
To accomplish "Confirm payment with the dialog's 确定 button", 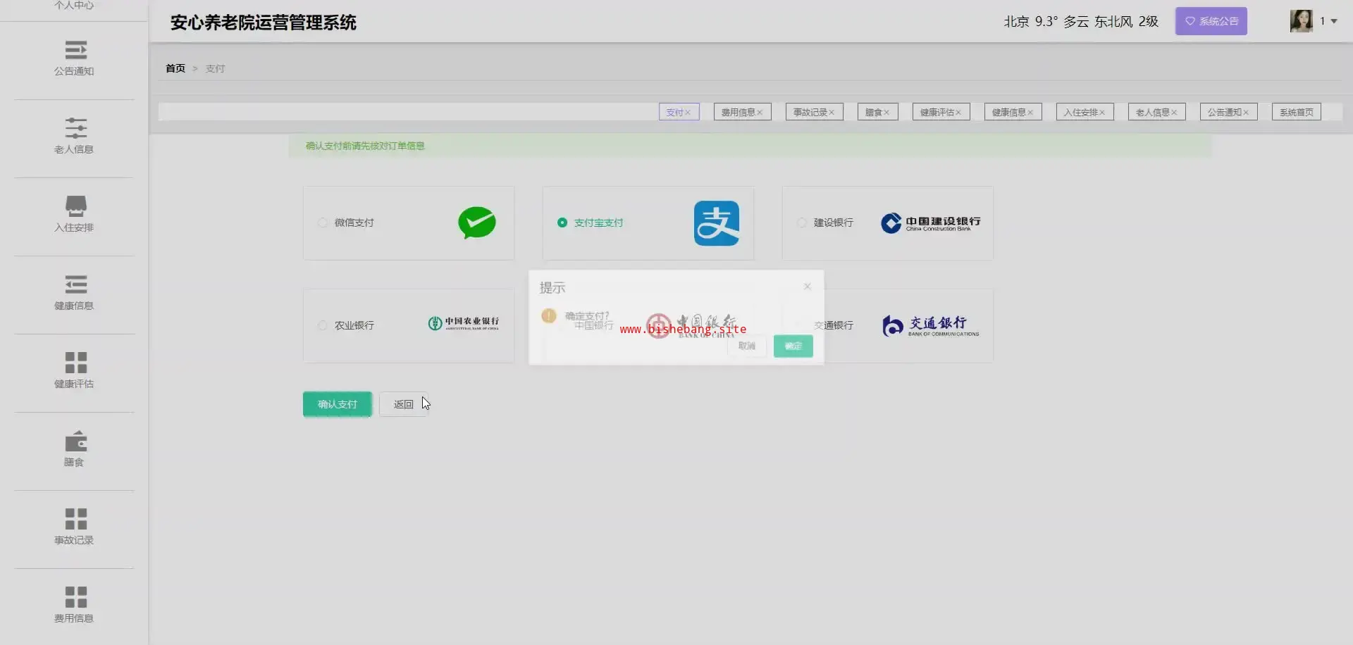I will click(793, 346).
